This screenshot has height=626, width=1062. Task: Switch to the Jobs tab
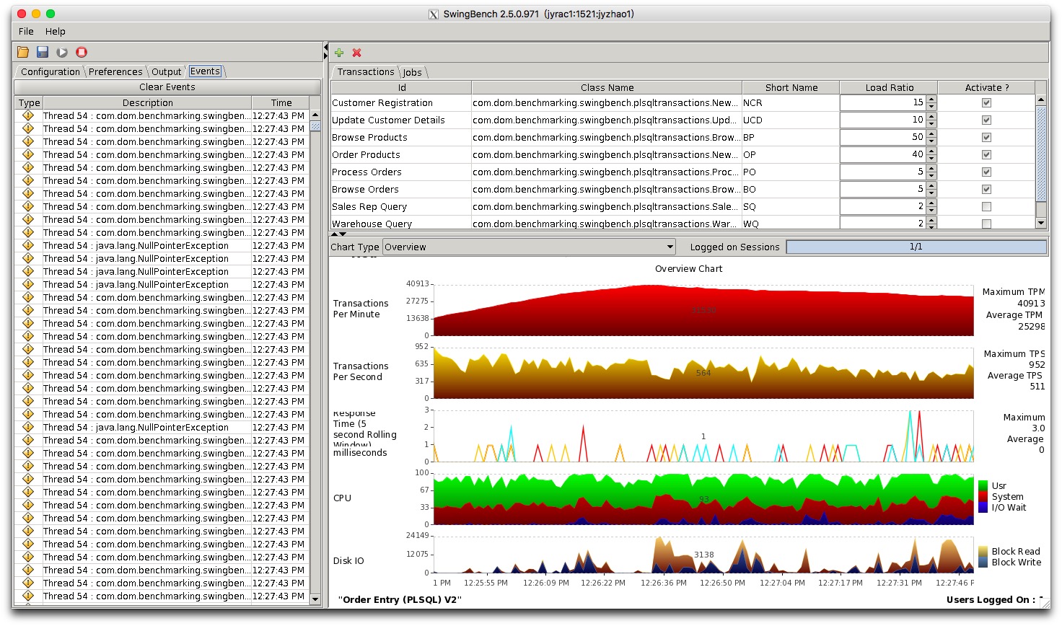click(x=413, y=72)
